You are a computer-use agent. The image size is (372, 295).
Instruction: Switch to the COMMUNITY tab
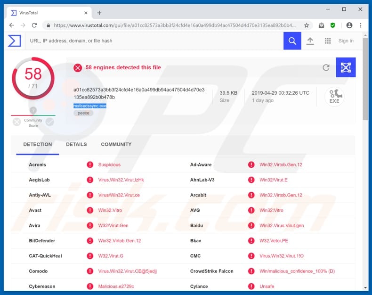(116, 144)
